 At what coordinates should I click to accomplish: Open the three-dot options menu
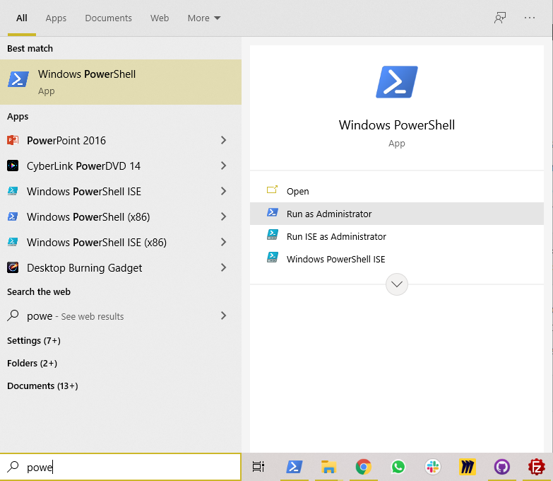coord(530,18)
